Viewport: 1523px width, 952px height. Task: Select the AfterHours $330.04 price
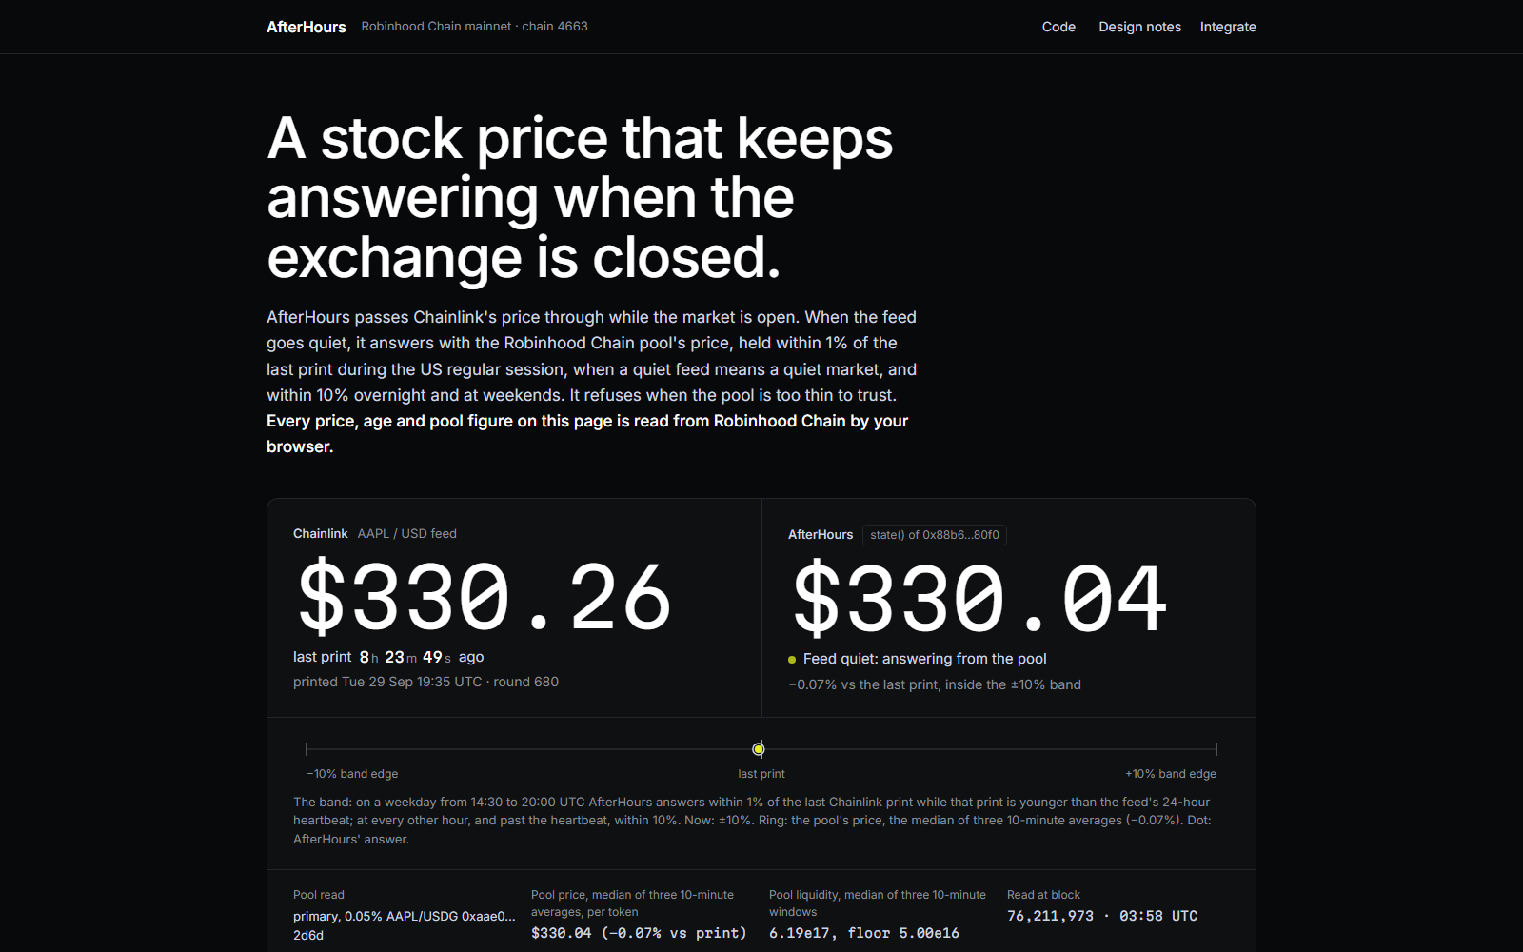click(979, 599)
